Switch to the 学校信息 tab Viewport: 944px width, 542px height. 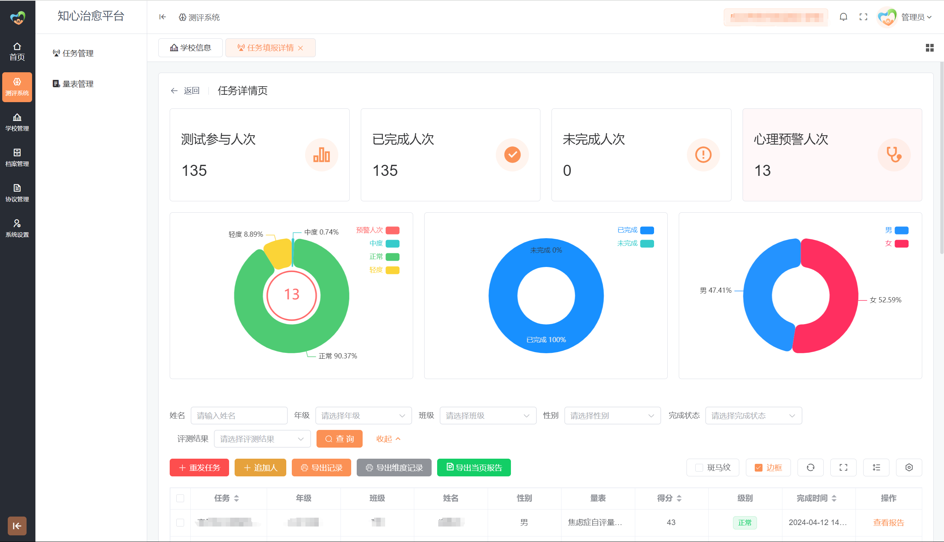click(x=191, y=48)
